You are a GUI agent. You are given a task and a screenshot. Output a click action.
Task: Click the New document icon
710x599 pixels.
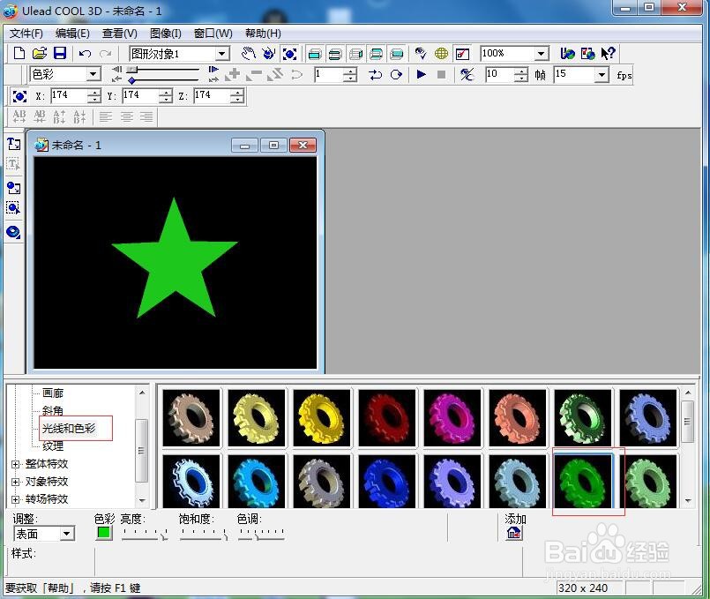click(x=19, y=54)
